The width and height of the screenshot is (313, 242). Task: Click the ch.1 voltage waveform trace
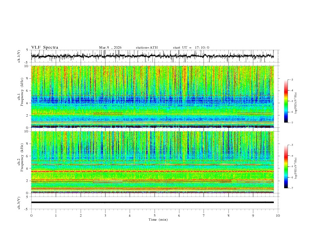coord(152,56)
